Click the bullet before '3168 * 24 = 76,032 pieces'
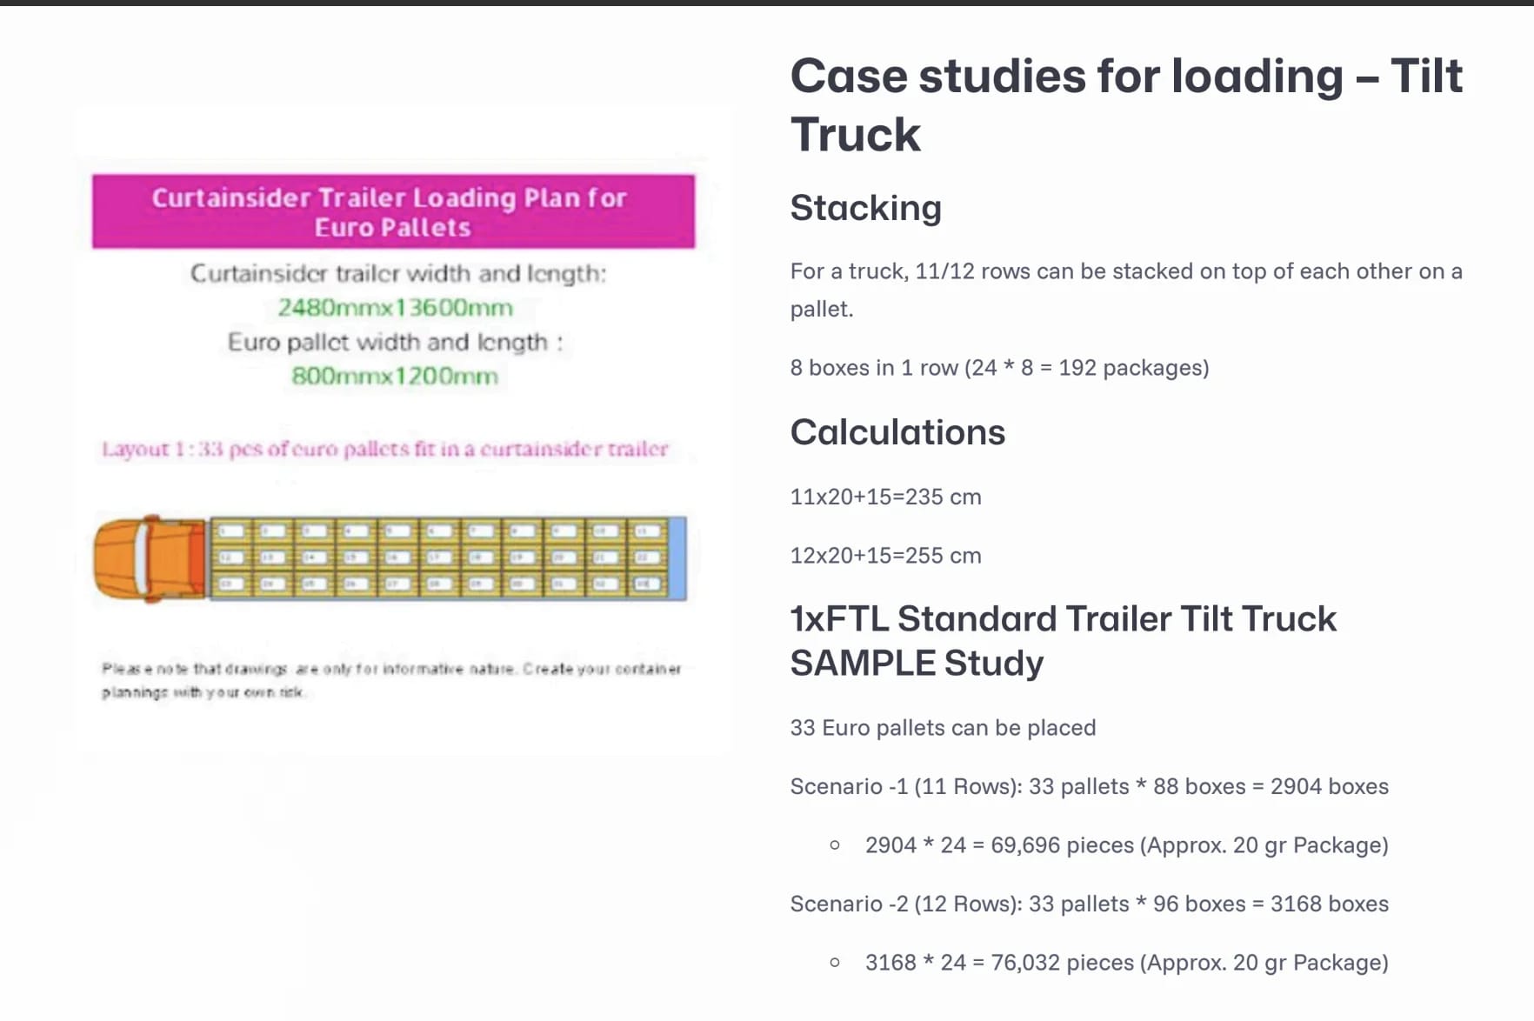This screenshot has width=1534, height=1021. click(x=835, y=962)
